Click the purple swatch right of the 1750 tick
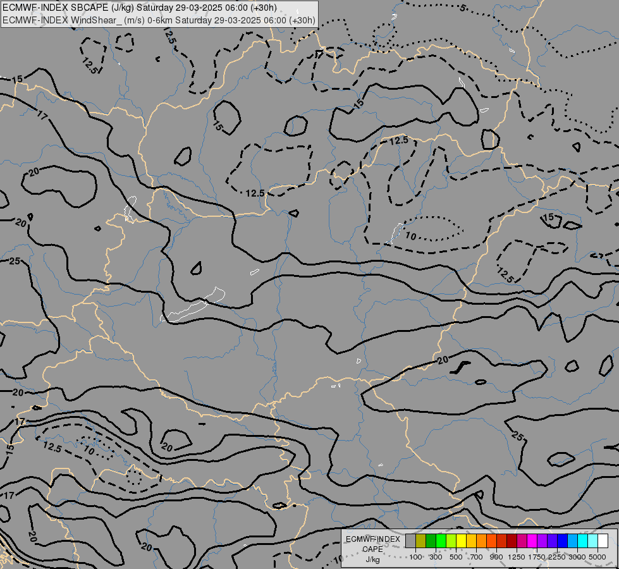Viewport: 619px width, 569px height. pyautogui.click(x=542, y=541)
